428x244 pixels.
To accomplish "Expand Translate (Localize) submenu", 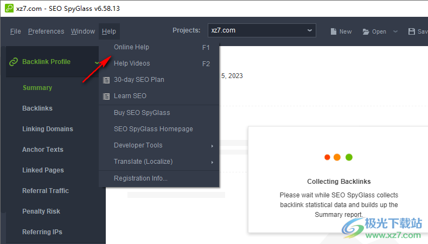I will click(159, 162).
